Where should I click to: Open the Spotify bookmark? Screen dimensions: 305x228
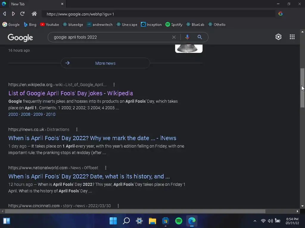[x=174, y=25]
